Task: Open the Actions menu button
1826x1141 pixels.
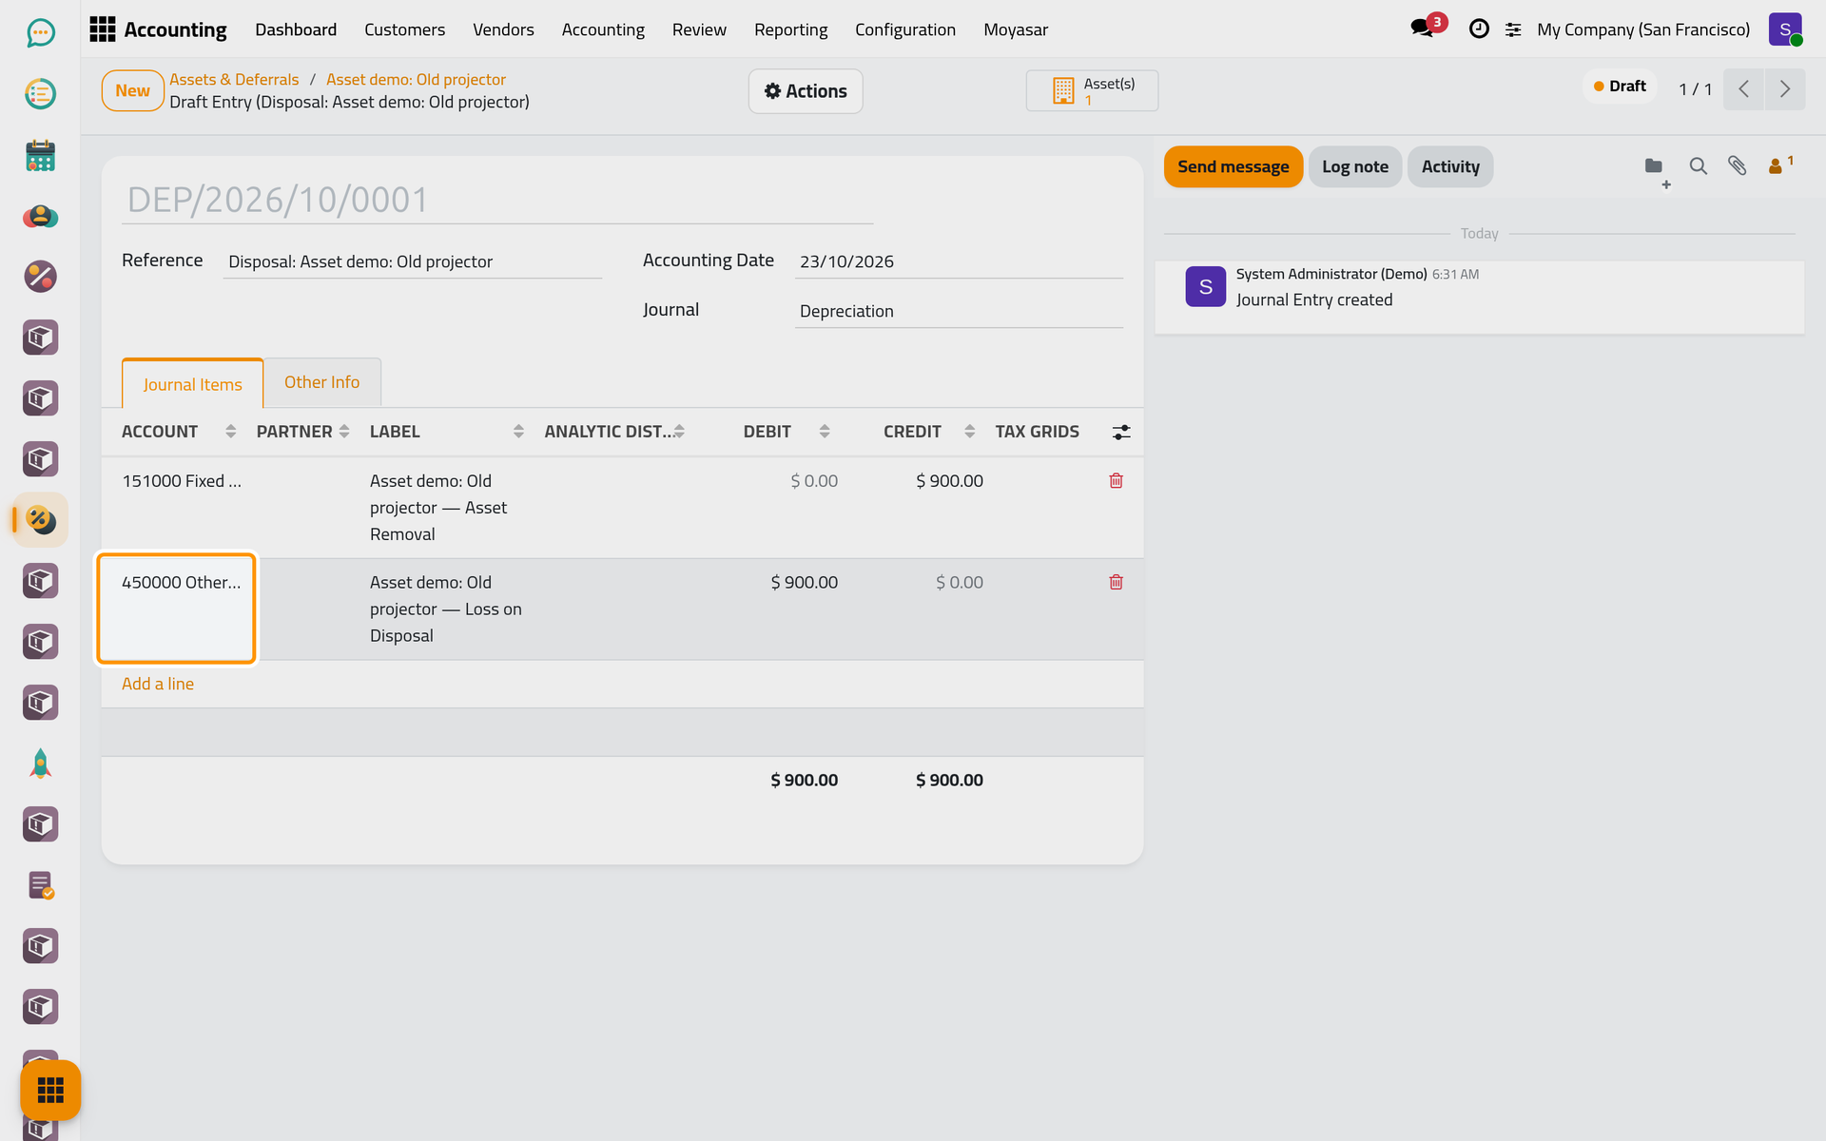Action: (x=806, y=91)
